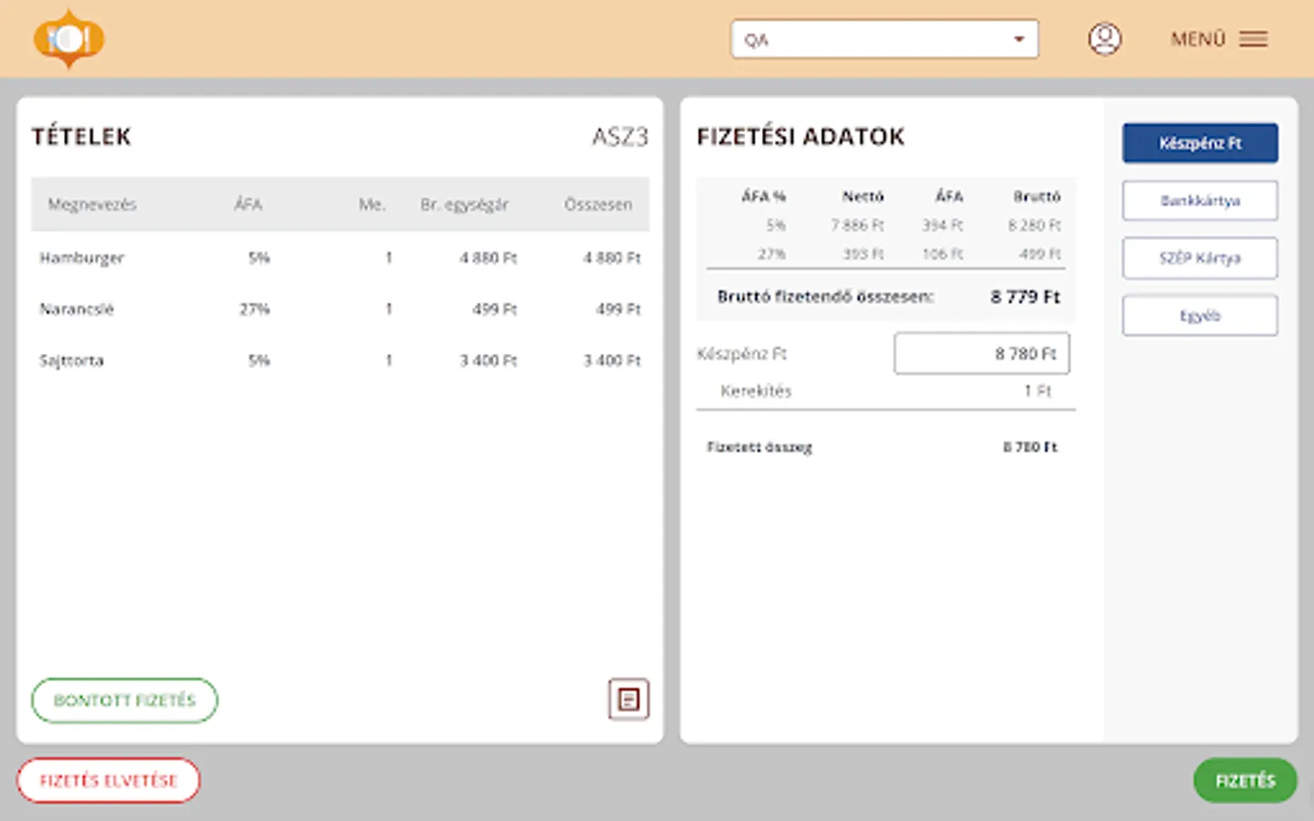Open the user profile icon
This screenshot has width=1314, height=821.
1104,39
